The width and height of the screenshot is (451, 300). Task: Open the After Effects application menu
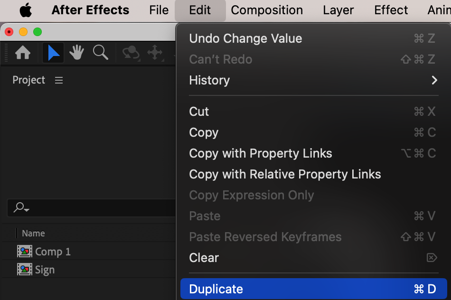click(90, 10)
